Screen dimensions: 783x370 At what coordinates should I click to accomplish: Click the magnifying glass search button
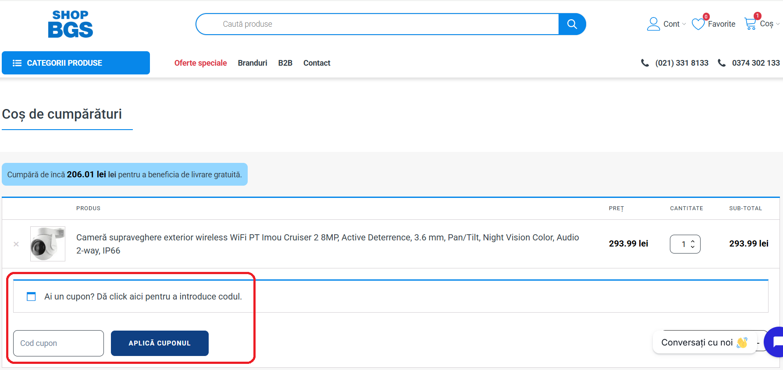(x=572, y=24)
